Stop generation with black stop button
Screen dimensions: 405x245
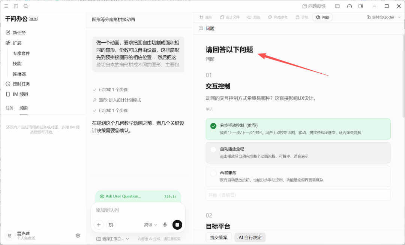177,225
